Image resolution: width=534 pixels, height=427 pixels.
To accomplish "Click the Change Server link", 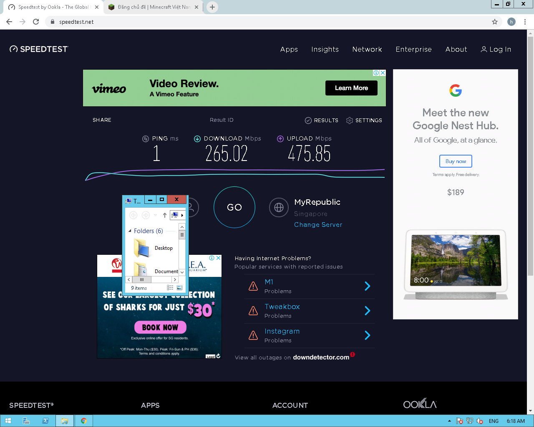I will pos(318,225).
